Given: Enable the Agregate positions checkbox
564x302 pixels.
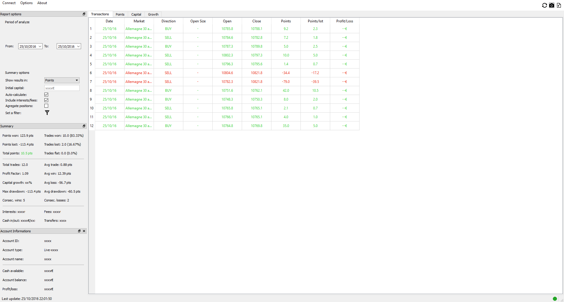Looking at the screenshot, I should (x=46, y=106).
